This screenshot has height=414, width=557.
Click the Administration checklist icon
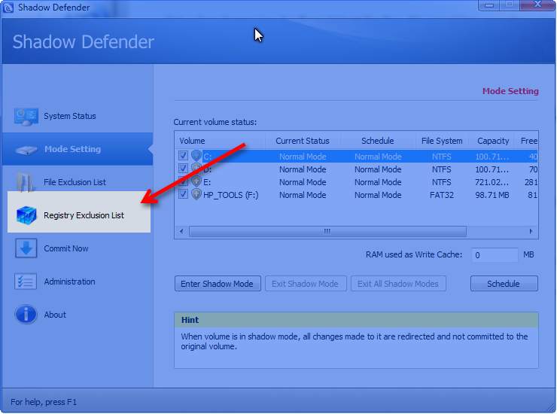tap(26, 282)
